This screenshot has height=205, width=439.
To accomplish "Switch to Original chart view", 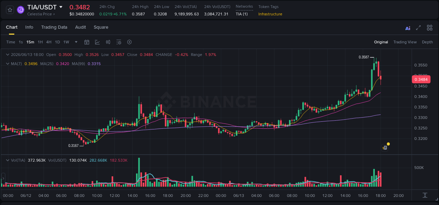I will click(381, 42).
